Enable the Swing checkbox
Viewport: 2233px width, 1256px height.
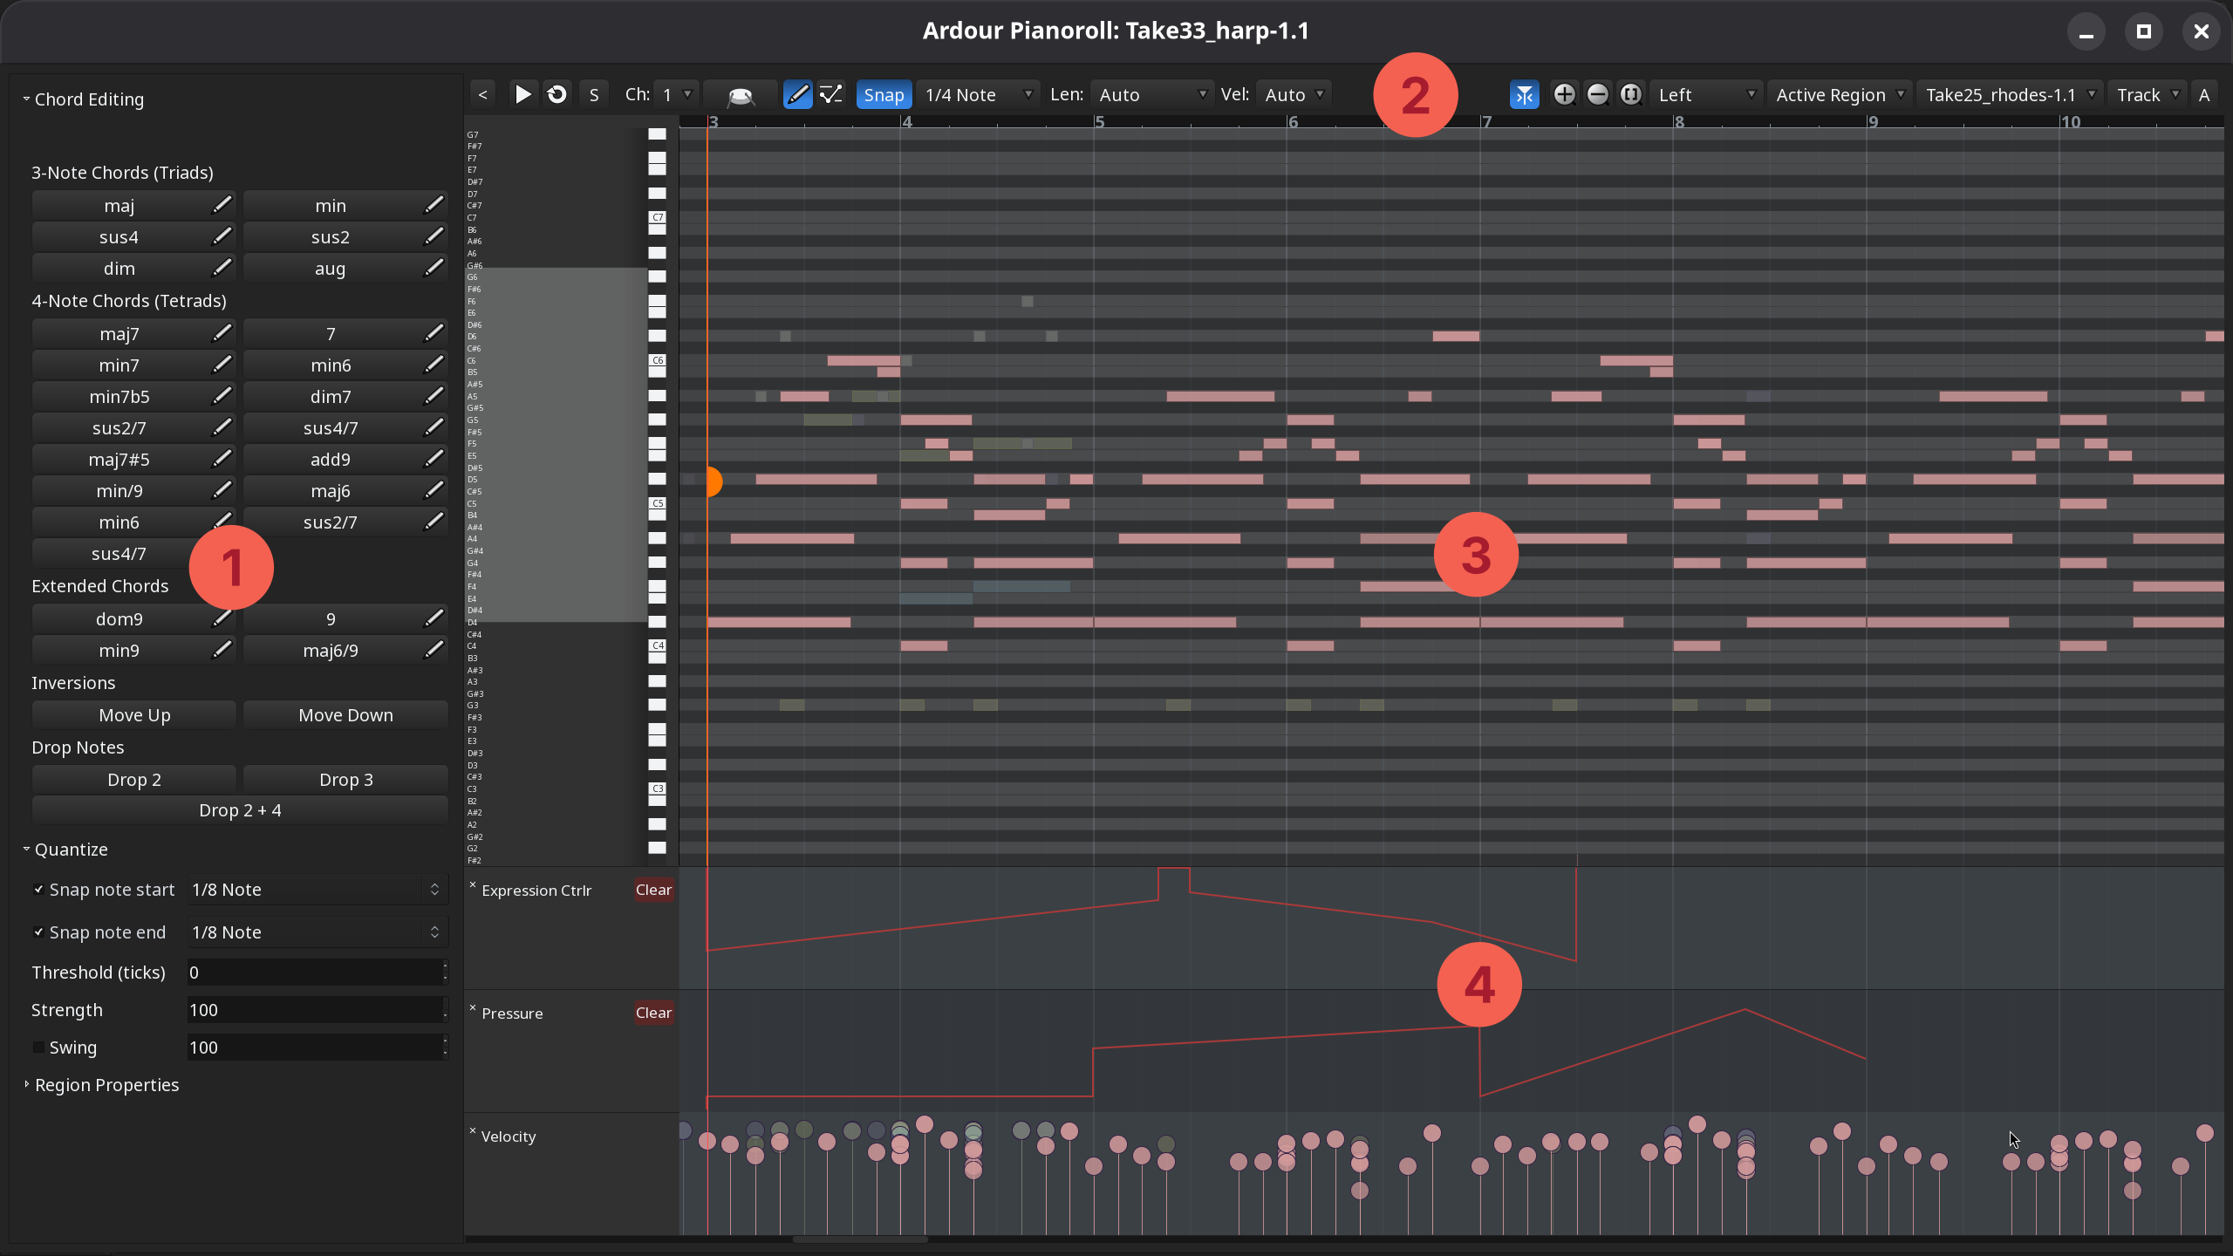point(38,1048)
